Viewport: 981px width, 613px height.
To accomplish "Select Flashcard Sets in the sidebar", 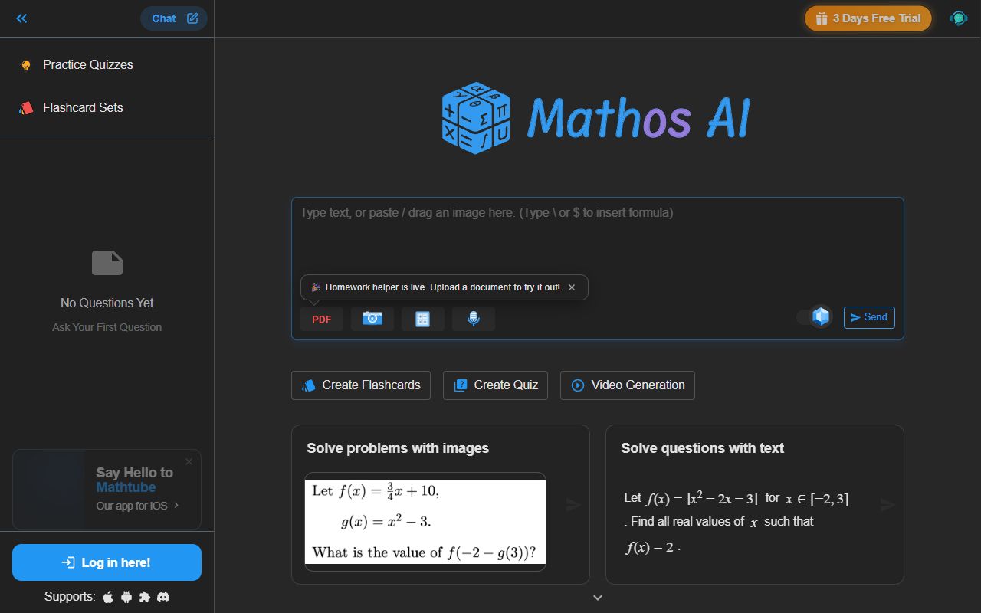I will pyautogui.click(x=83, y=107).
